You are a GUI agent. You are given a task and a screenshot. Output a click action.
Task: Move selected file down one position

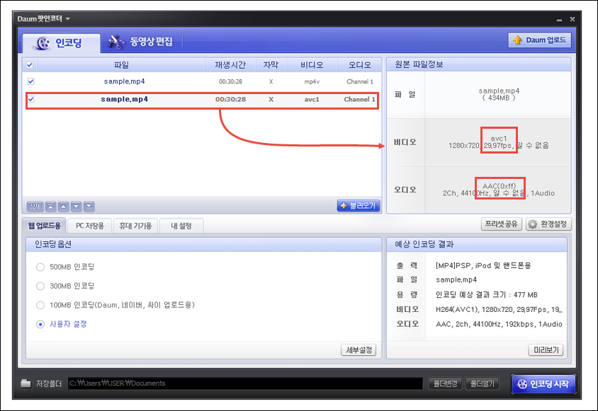coord(76,207)
